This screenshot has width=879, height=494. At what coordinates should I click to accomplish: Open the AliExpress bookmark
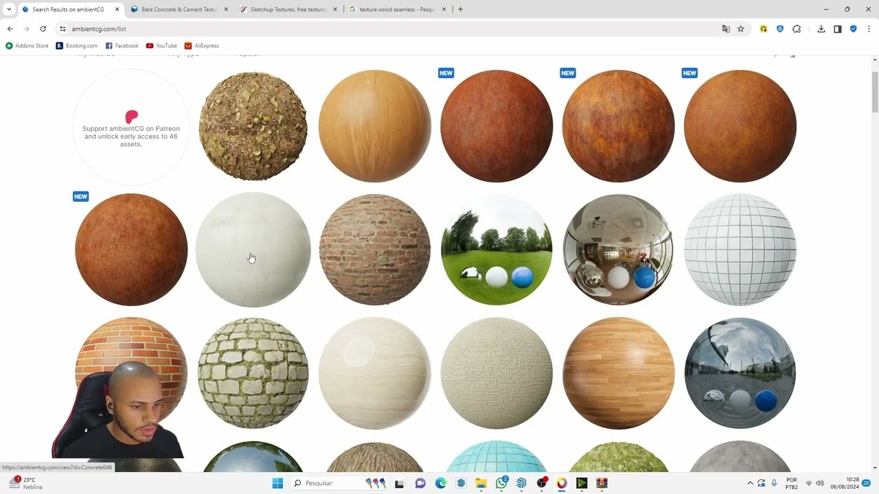click(x=202, y=46)
